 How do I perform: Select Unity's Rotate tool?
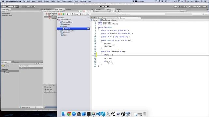coord(10,6)
